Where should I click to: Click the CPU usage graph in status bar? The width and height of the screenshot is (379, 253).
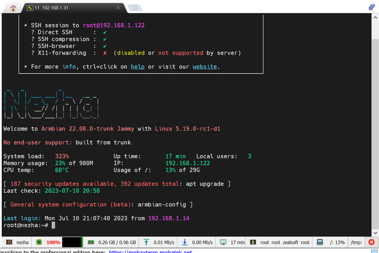(x=73, y=242)
